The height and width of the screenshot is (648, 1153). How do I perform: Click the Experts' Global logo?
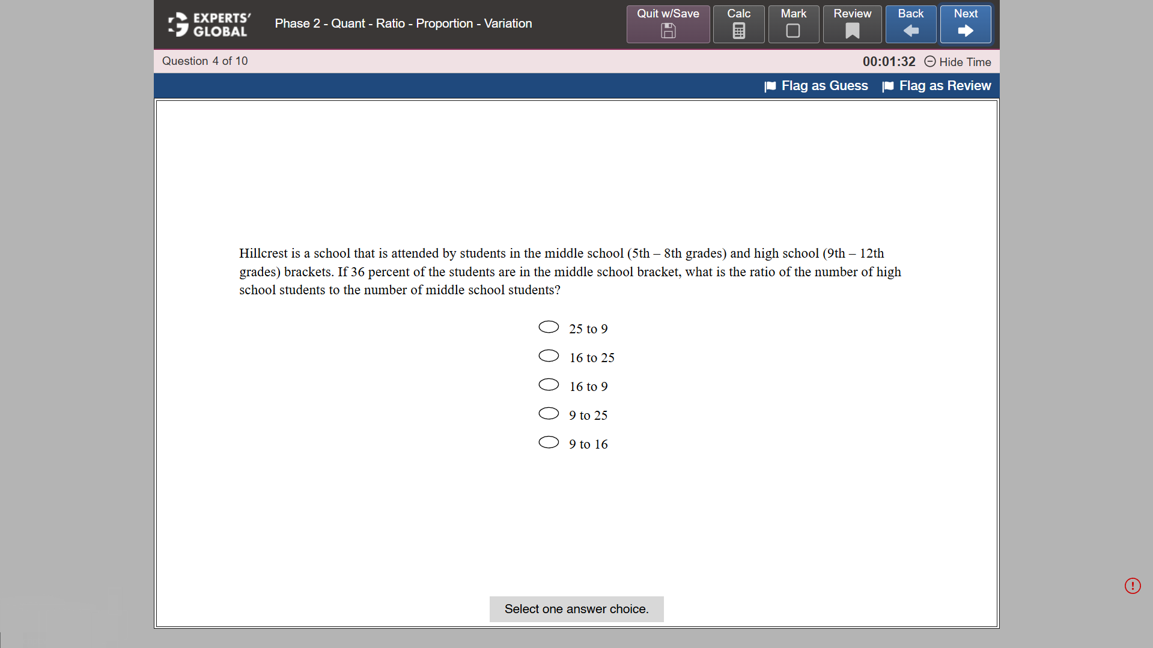[208, 24]
